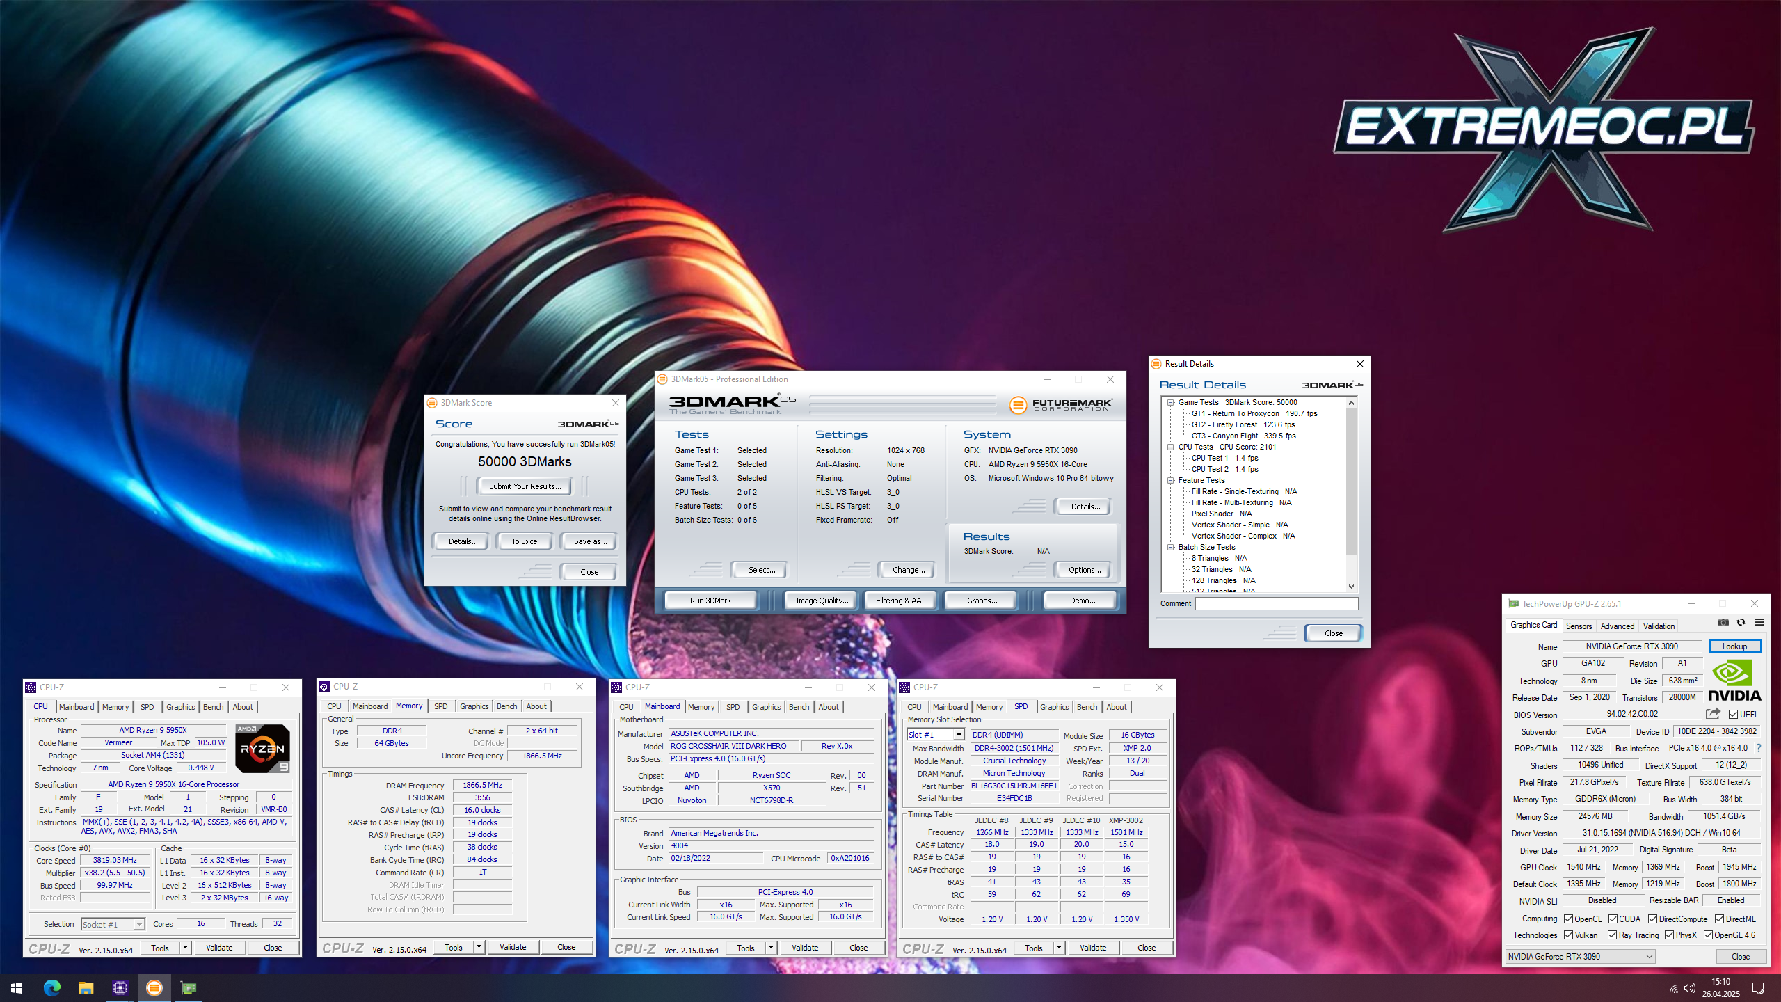Viewport: 1781px width, 1002px height.
Task: Click the Result Details scrollbar up arrow
Action: point(1351,403)
